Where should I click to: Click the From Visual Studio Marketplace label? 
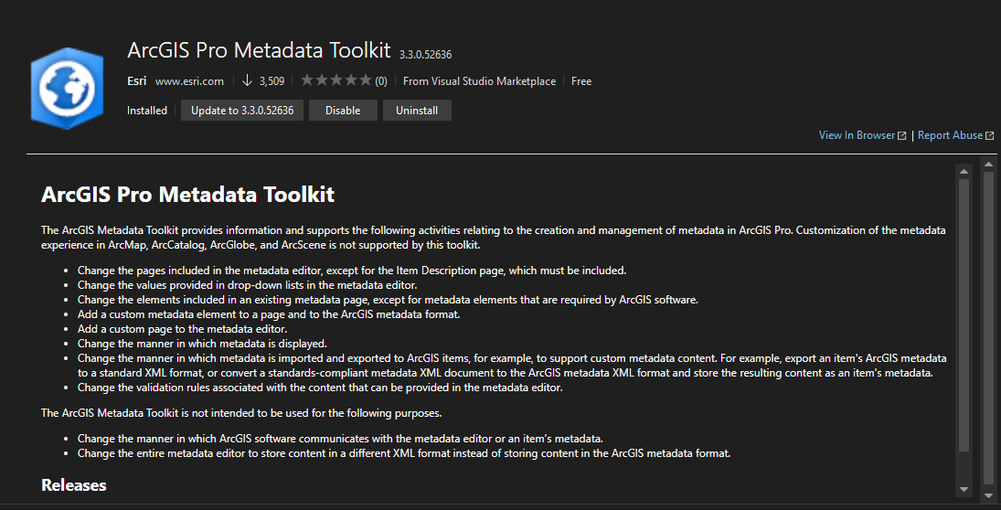(x=479, y=81)
